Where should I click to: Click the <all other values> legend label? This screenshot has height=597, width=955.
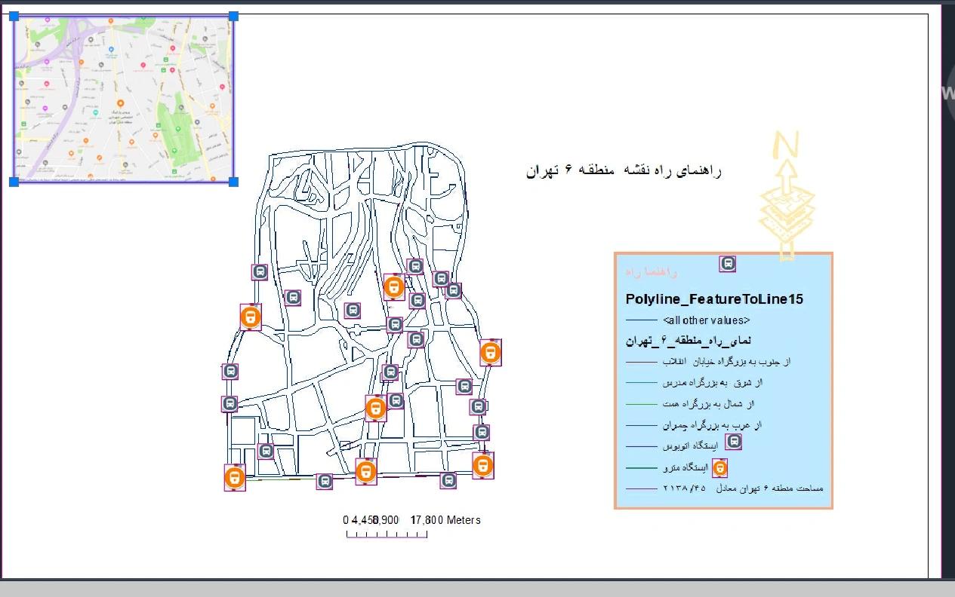[x=706, y=320]
